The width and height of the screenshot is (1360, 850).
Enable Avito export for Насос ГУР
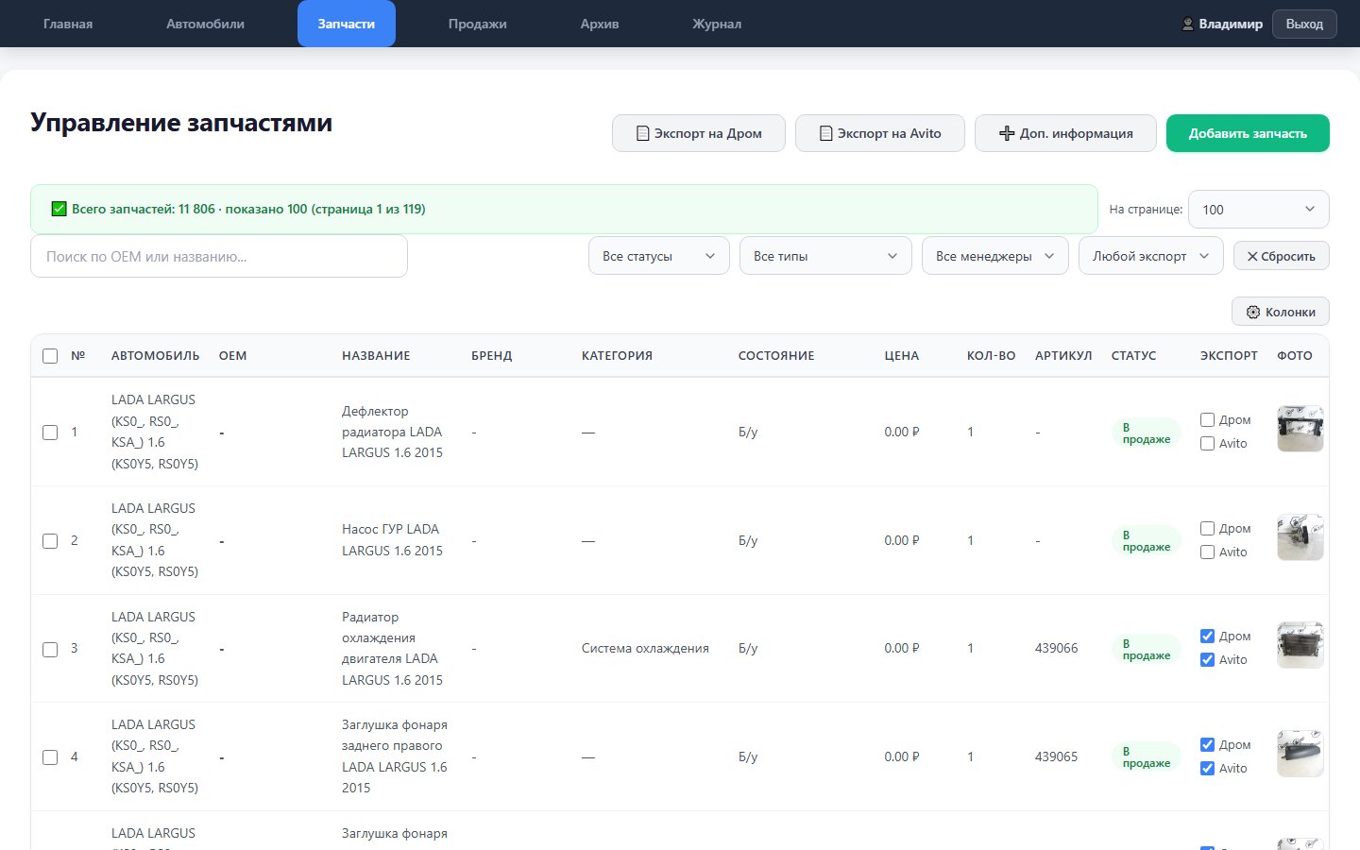click(1207, 552)
